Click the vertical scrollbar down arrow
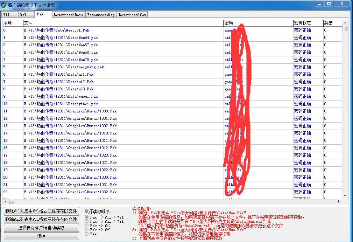 tap(345, 195)
